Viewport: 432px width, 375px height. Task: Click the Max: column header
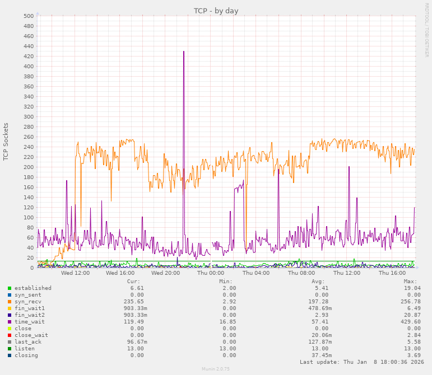pyautogui.click(x=410, y=282)
